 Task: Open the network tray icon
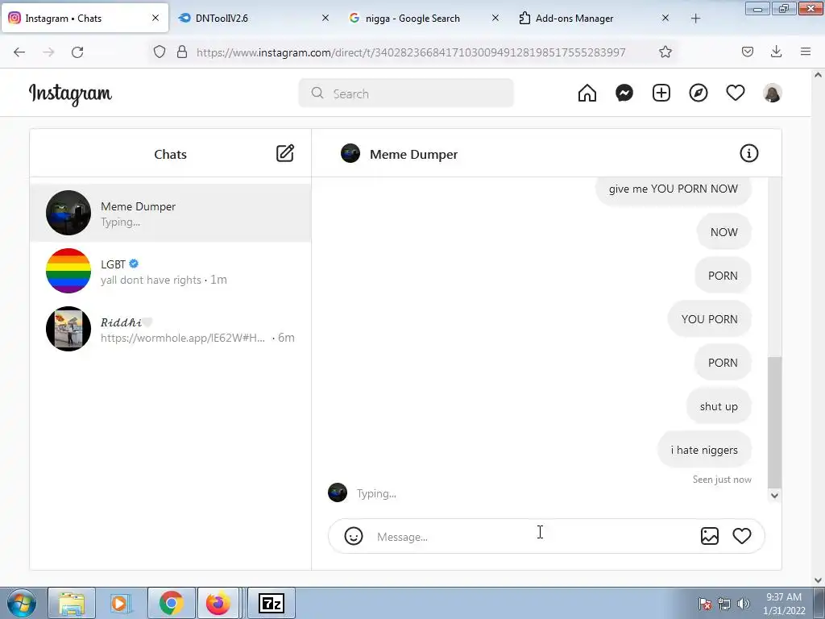click(x=724, y=604)
